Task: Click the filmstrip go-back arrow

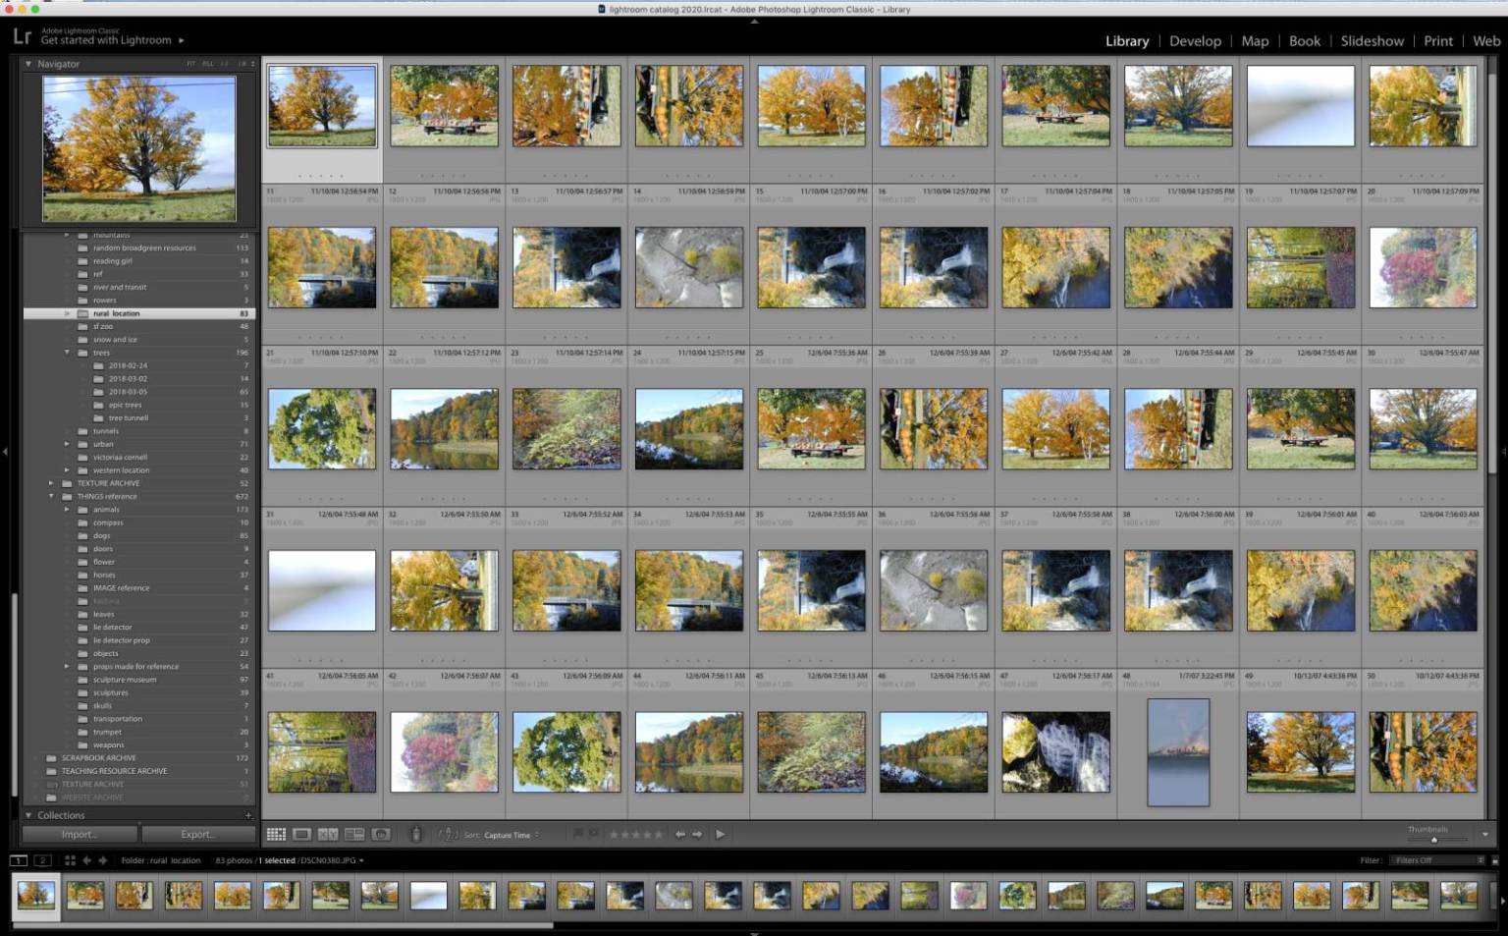Action: coord(86,860)
